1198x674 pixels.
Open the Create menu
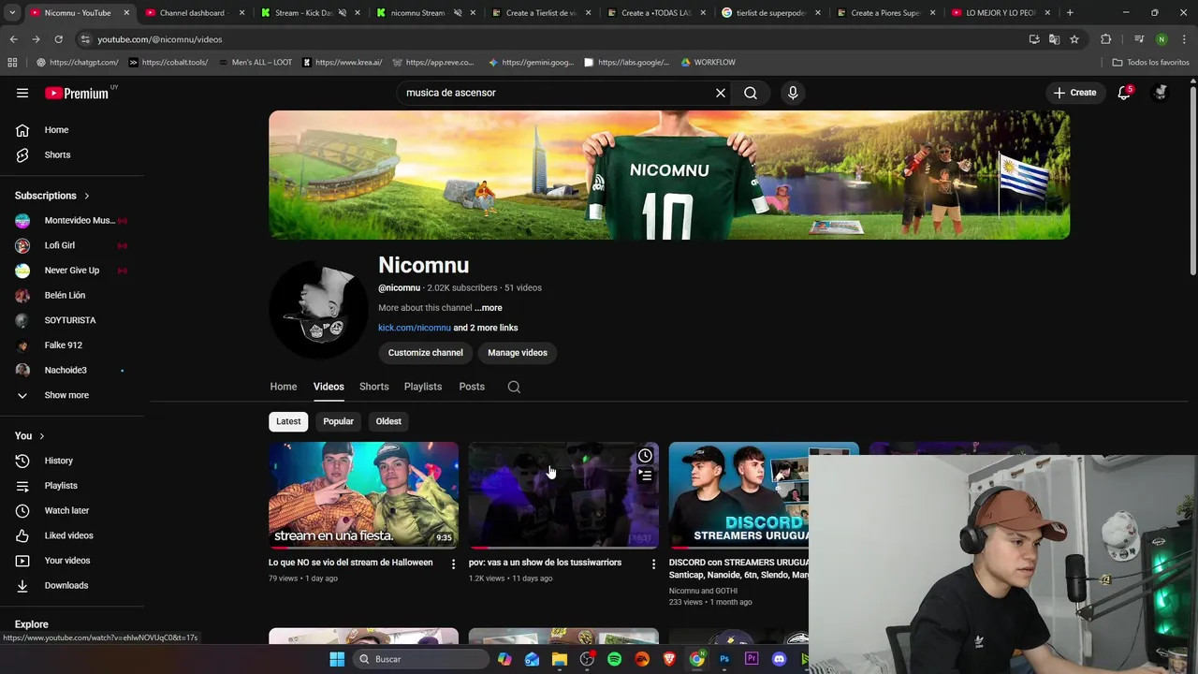(1074, 93)
